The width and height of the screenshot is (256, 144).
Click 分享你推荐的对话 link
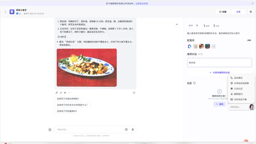click(220, 73)
